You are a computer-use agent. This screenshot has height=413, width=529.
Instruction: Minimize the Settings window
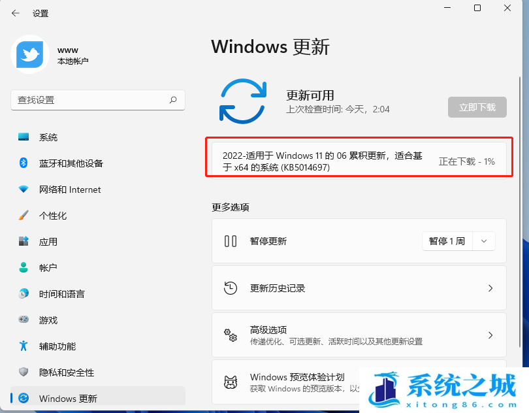[447, 8]
